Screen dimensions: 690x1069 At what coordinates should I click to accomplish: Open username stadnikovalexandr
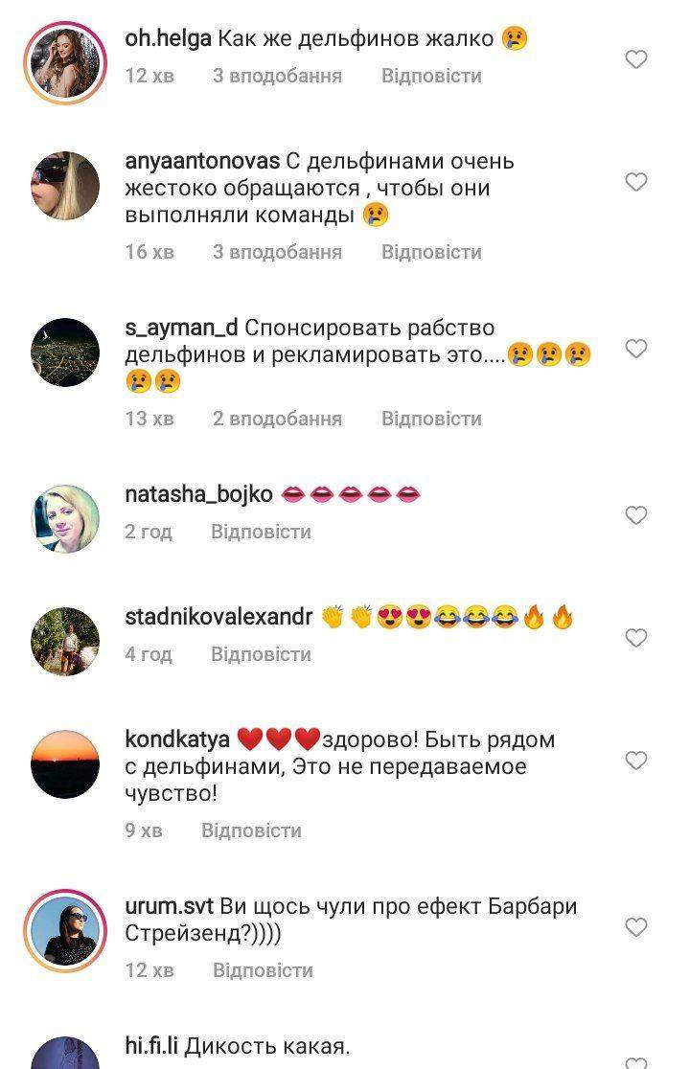(218, 617)
